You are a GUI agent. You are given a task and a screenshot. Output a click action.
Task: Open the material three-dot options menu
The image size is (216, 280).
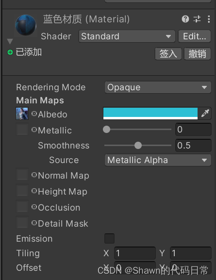point(209,19)
